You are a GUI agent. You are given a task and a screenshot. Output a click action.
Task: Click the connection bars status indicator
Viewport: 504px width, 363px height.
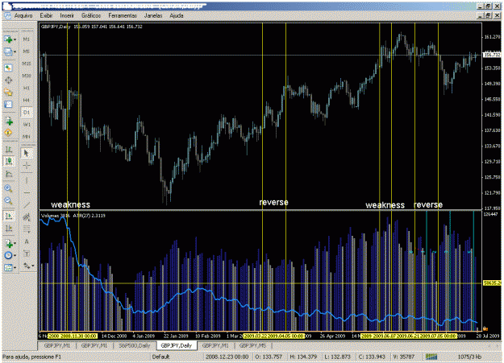431,357
